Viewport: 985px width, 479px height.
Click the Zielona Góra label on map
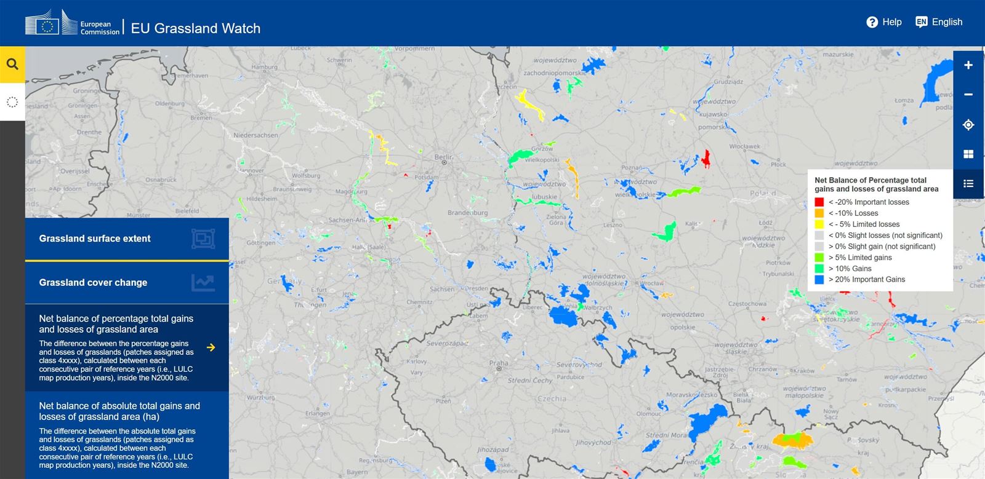tap(556, 220)
